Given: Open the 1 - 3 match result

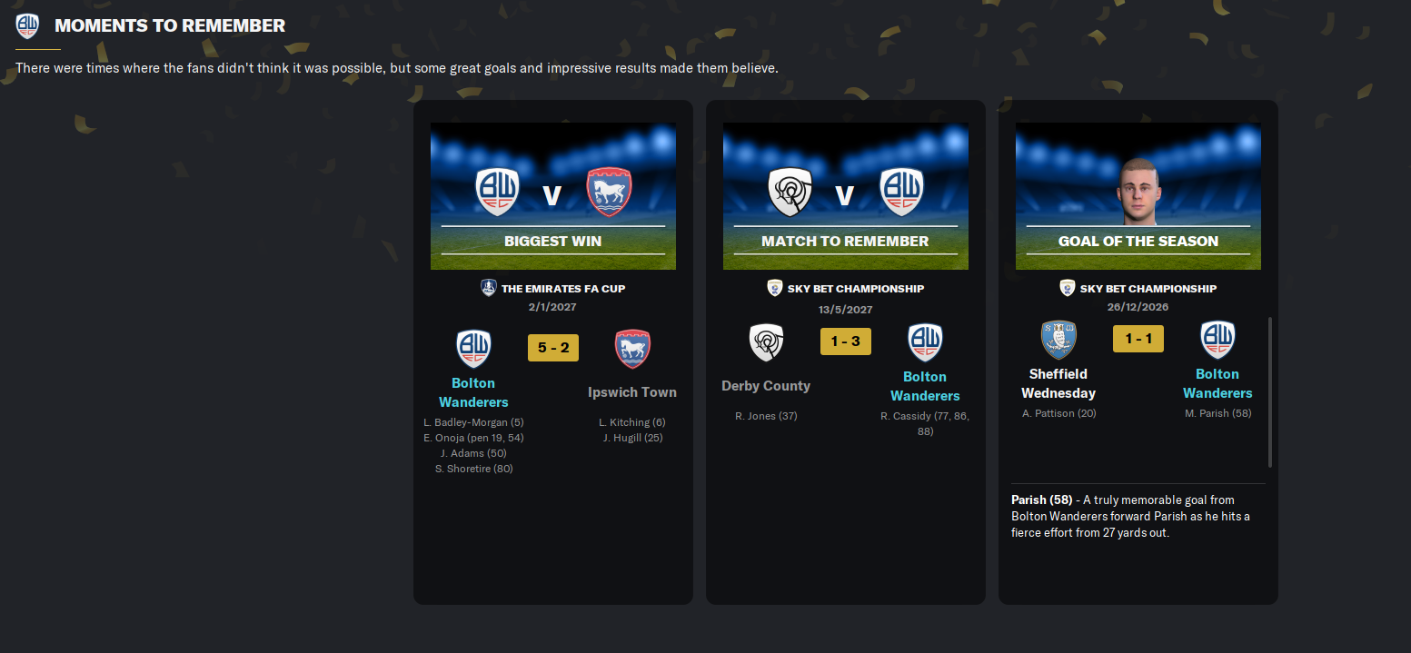Looking at the screenshot, I should (846, 341).
